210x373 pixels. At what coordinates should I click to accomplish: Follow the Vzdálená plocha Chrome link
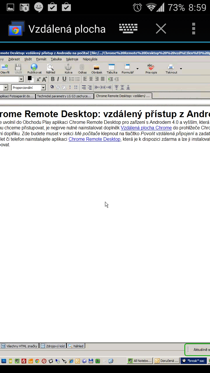pos(146,128)
